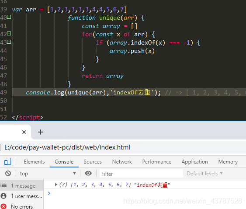Viewport: 246px width, 209px height.
Task: Clear the console with the ban icon
Action: (8, 174)
